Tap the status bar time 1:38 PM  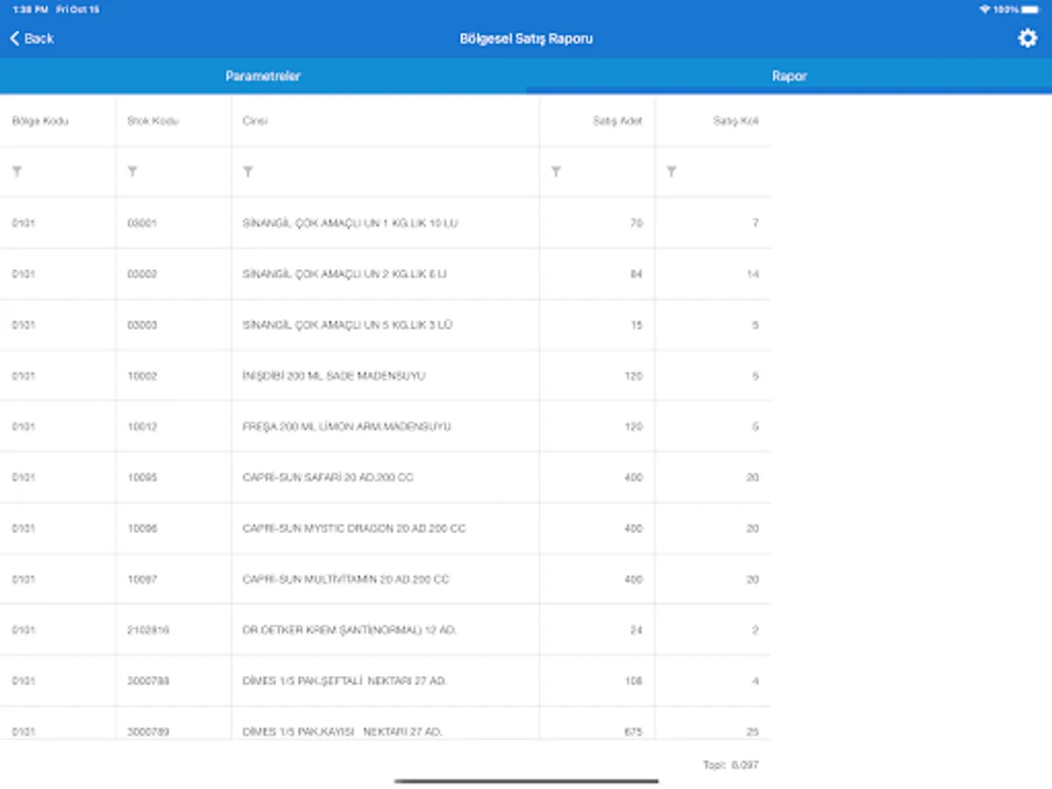31,10
